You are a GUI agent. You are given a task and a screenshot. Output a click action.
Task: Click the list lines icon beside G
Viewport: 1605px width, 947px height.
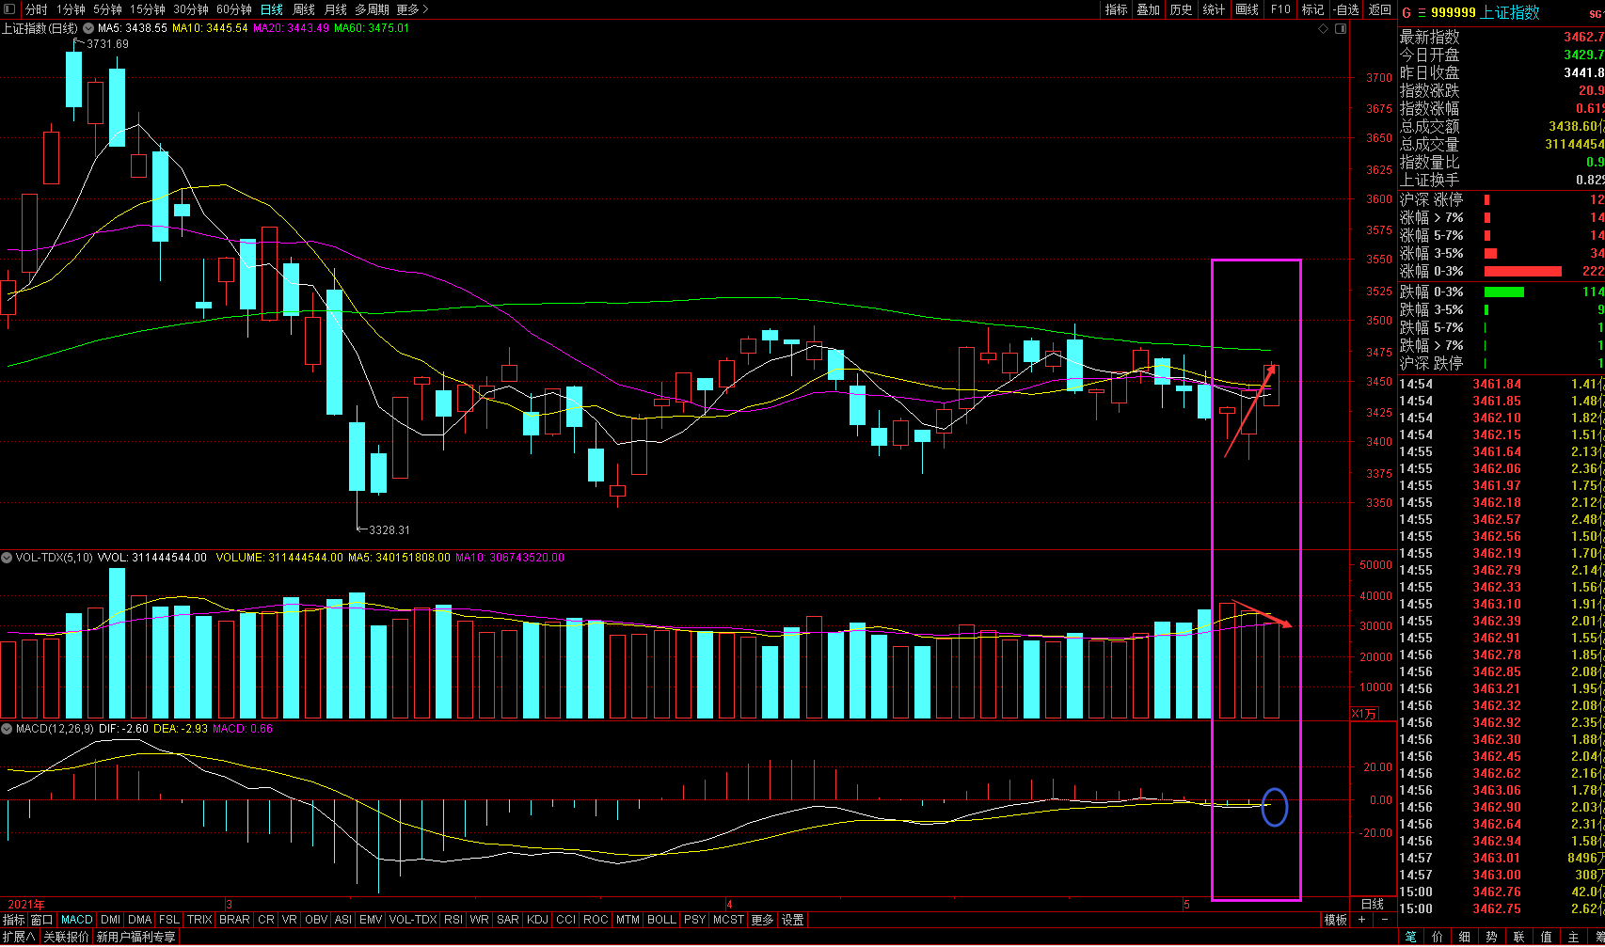(x=1422, y=12)
